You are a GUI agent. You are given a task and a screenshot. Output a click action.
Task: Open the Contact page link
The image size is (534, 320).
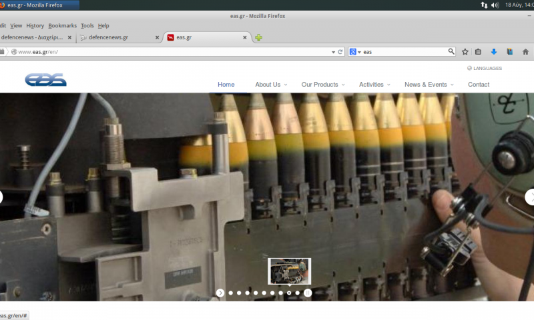[x=479, y=85]
